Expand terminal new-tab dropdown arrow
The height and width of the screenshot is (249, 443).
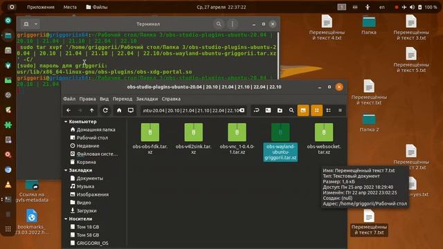(36, 24)
